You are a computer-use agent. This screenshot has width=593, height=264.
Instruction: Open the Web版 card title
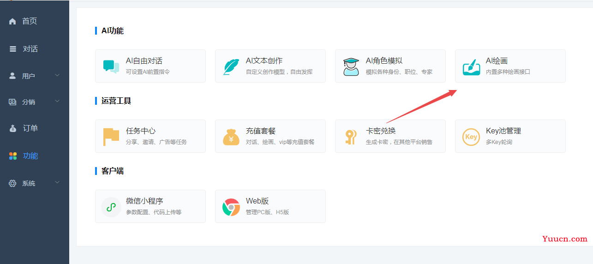click(258, 201)
